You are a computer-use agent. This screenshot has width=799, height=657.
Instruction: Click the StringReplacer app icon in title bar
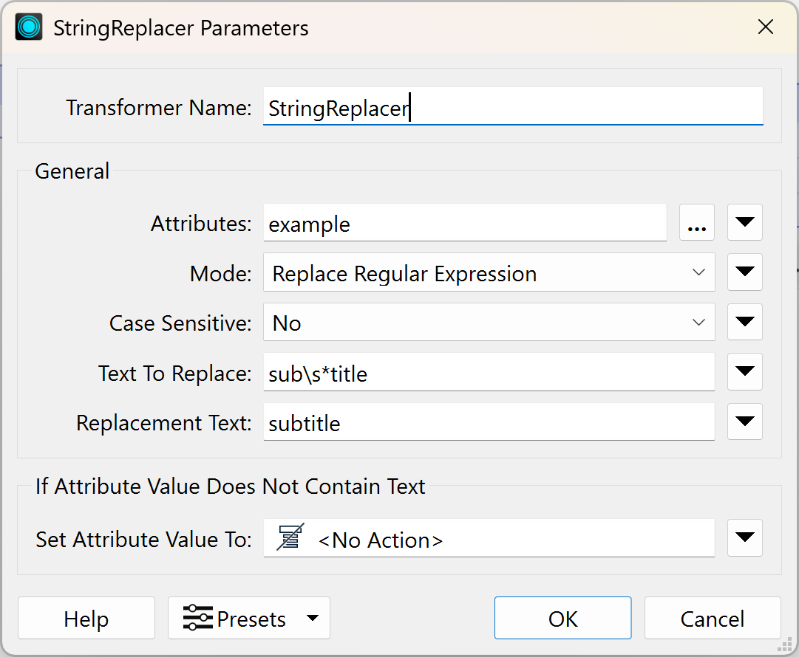coord(29,27)
